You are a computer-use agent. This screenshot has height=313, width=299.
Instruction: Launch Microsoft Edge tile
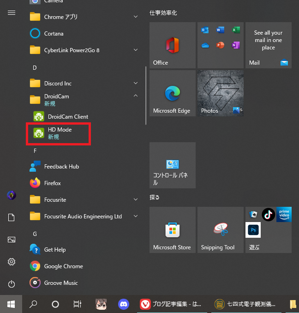172,93
